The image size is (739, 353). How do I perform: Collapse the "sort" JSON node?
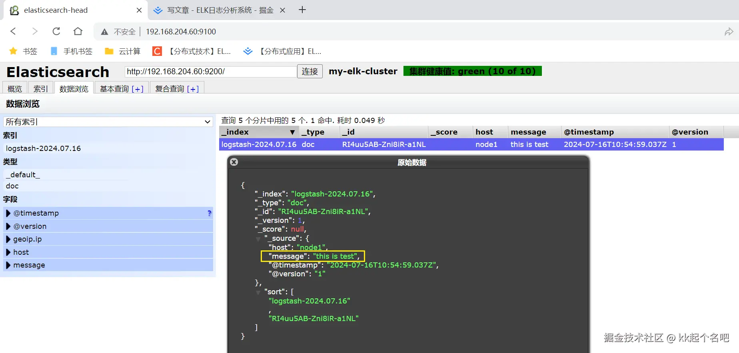click(x=258, y=292)
